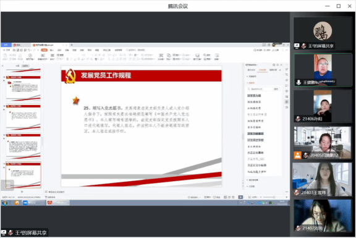Switch to normal view in status bar
Image resolution: width=356 pixels, height=238 pixels.
[x=225, y=197]
